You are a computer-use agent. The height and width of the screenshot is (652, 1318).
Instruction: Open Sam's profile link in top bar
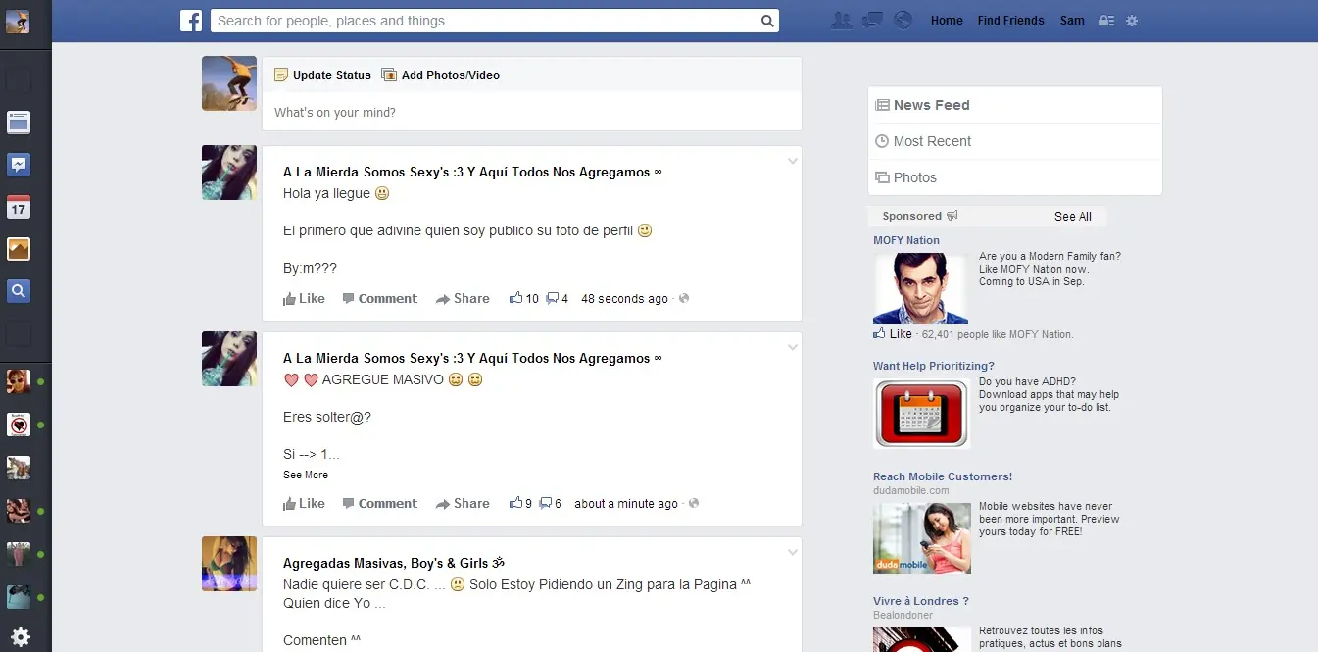click(x=1072, y=21)
